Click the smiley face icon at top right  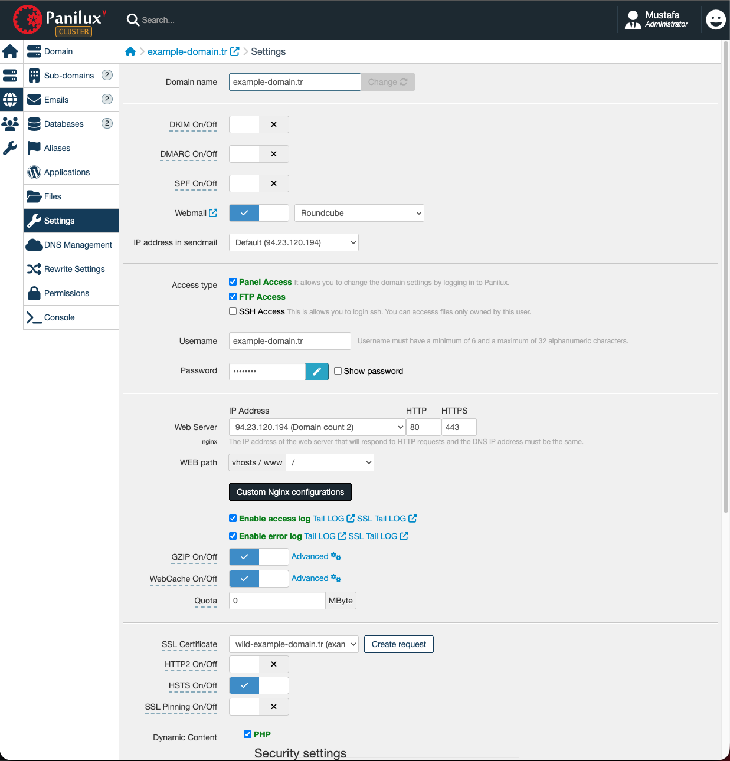(x=715, y=19)
